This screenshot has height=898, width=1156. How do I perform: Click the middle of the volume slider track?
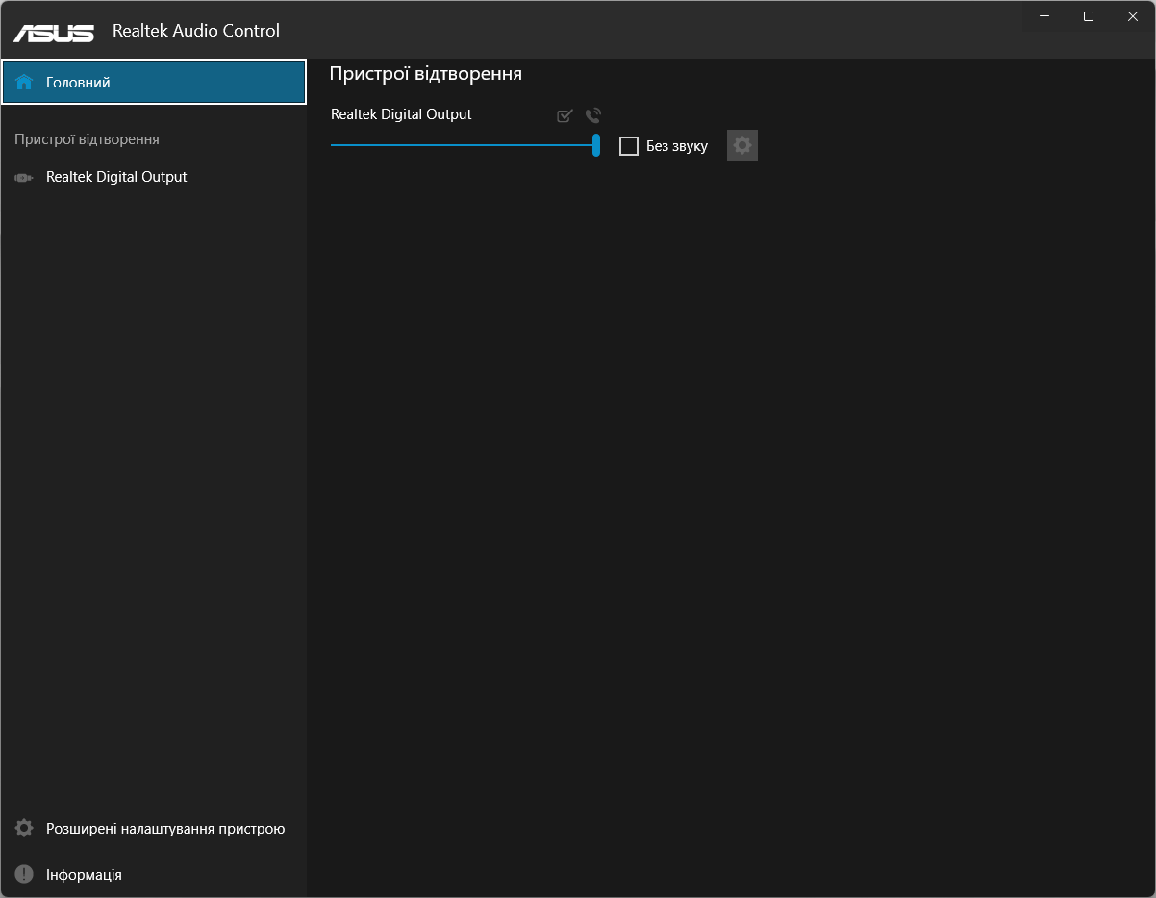[x=464, y=145]
